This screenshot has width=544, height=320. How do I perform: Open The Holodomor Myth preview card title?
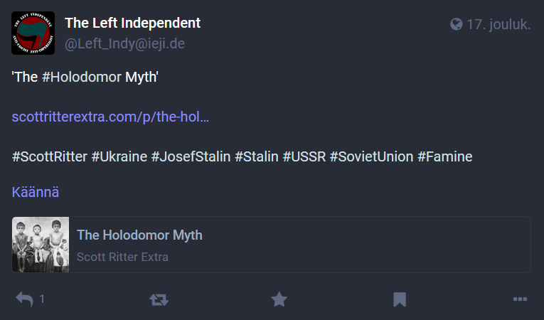[139, 235]
